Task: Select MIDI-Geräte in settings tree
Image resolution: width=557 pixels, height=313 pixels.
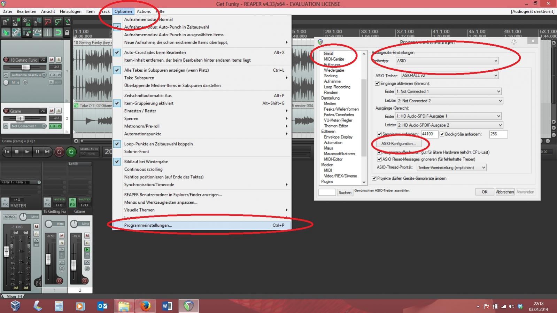Action: click(x=334, y=59)
